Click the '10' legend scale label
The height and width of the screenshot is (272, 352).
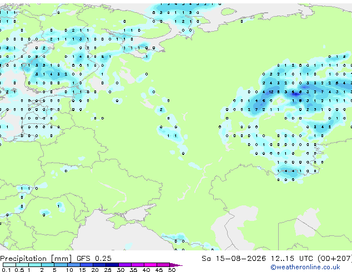coord(69,270)
